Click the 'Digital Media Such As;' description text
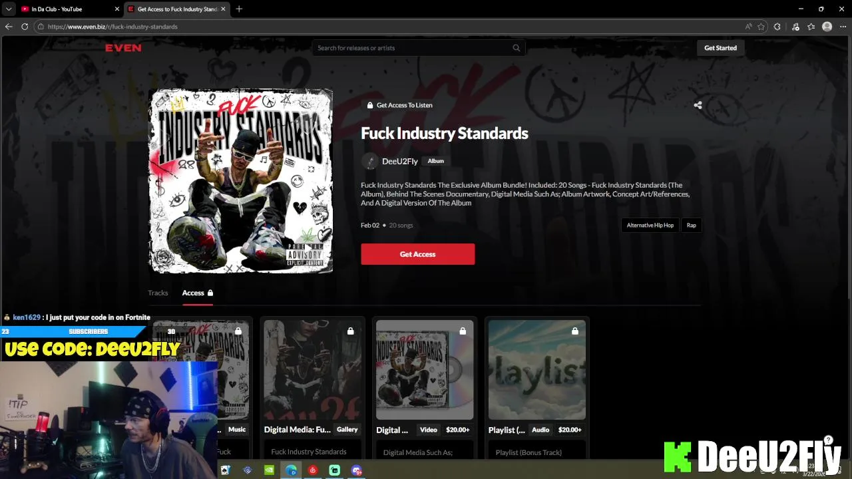The image size is (852, 479). pos(418,452)
